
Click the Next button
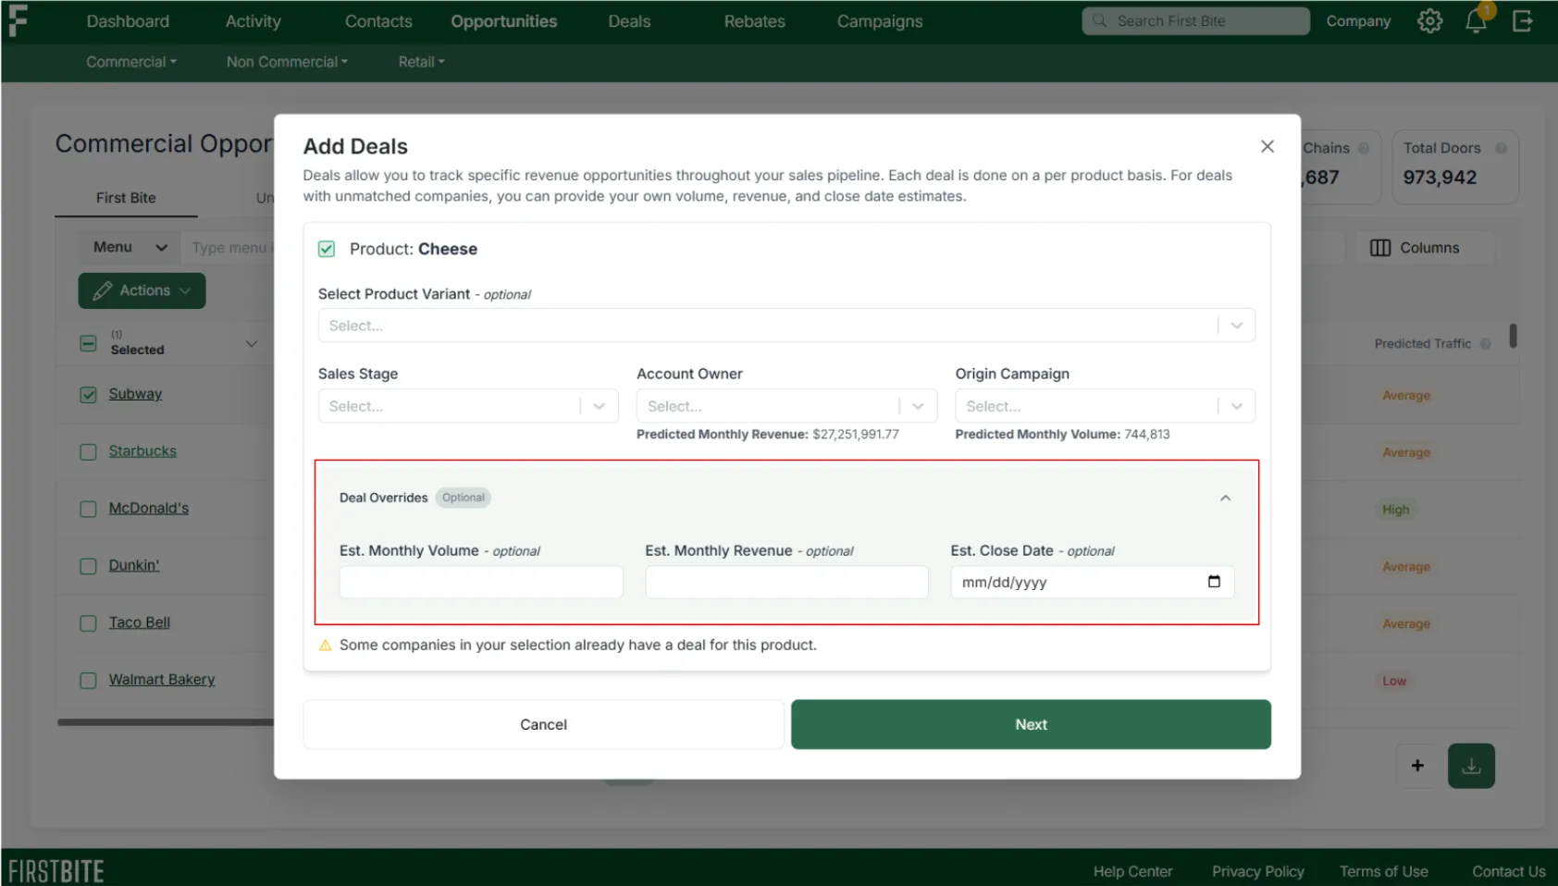tap(1031, 724)
